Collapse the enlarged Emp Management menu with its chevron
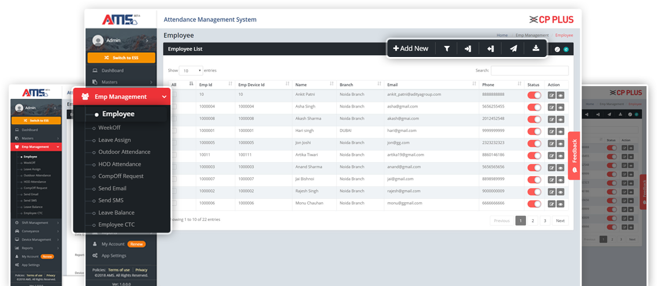The image size is (657, 286). coord(164,96)
